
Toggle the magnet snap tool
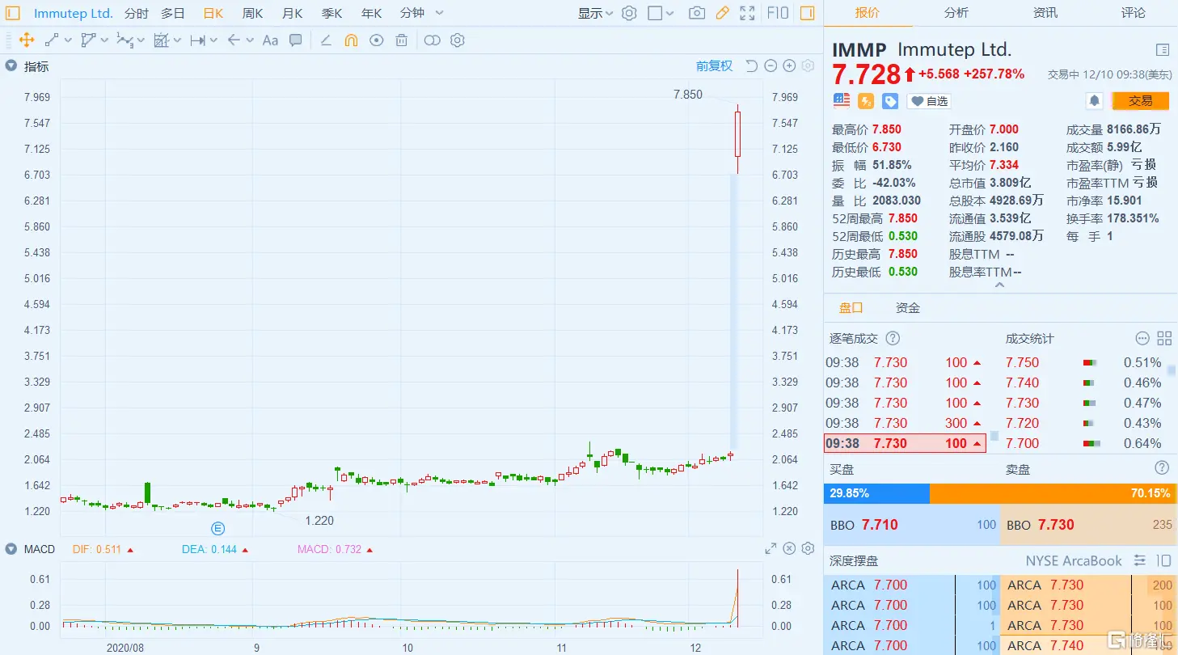[x=351, y=40]
